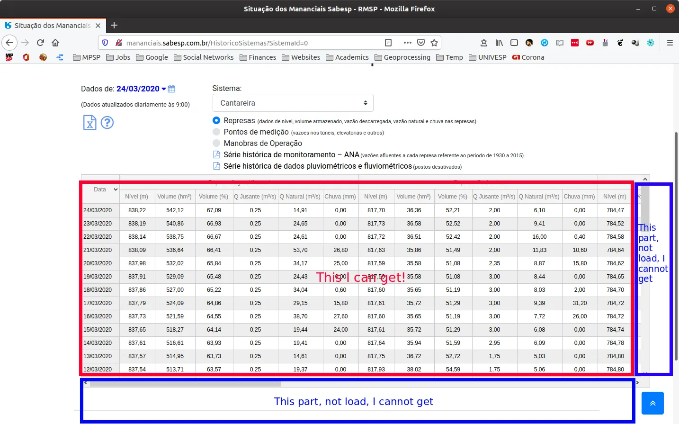Viewport: 679px width, 424px height.
Task: Select the Situação dos Mananciais tab
Action: click(52, 26)
